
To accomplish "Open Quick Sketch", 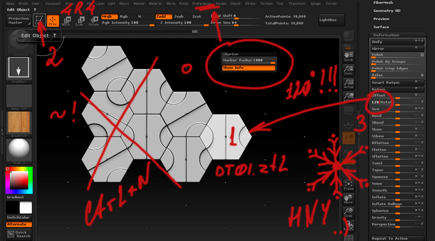I will point(19,234).
